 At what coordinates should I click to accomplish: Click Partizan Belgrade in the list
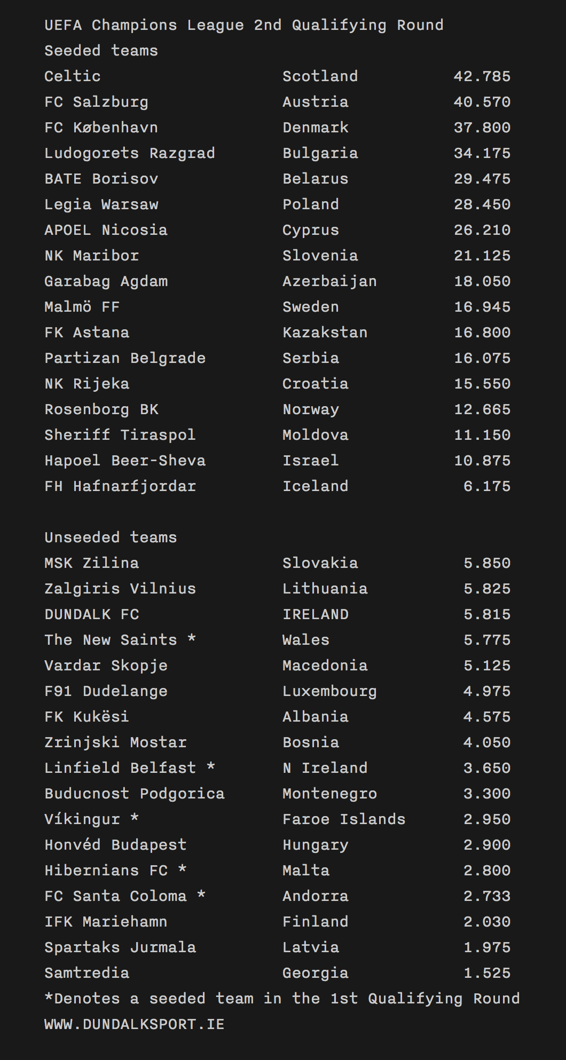pyautogui.click(x=125, y=358)
